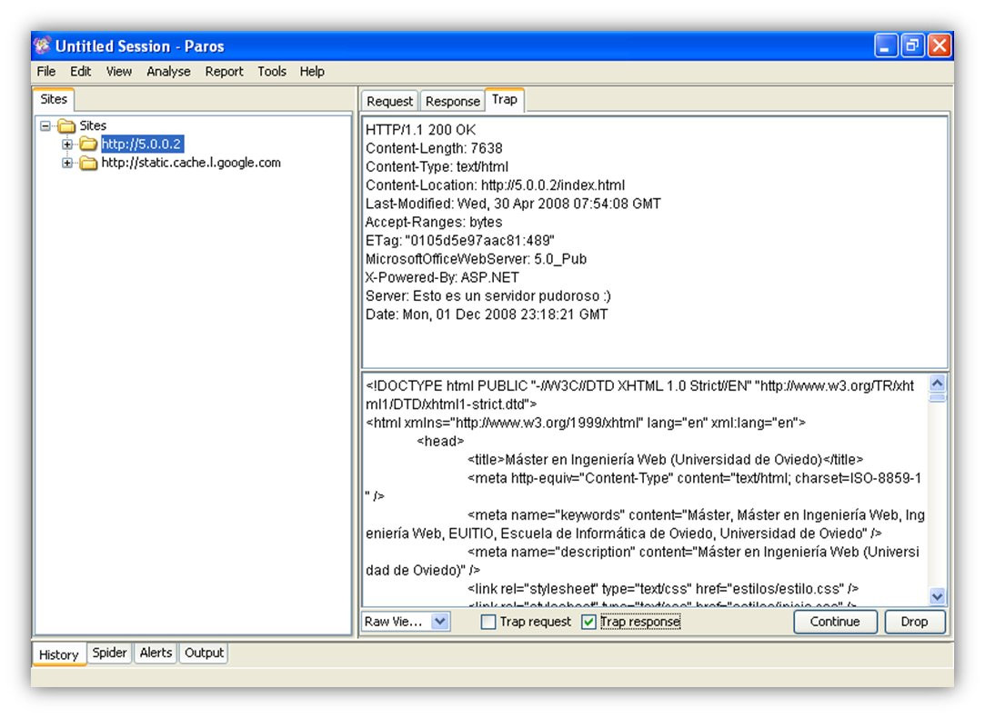
Task: Click the static.cache.l.google.com folder icon
Action: click(x=88, y=164)
